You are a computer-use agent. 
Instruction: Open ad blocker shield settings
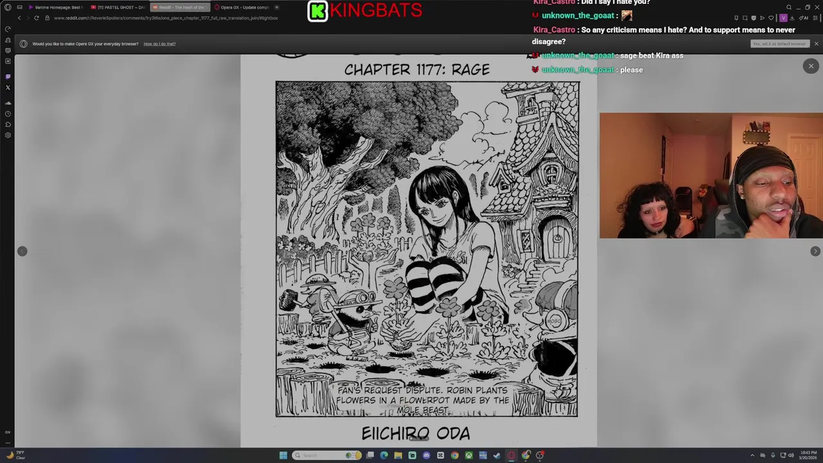[x=754, y=18]
